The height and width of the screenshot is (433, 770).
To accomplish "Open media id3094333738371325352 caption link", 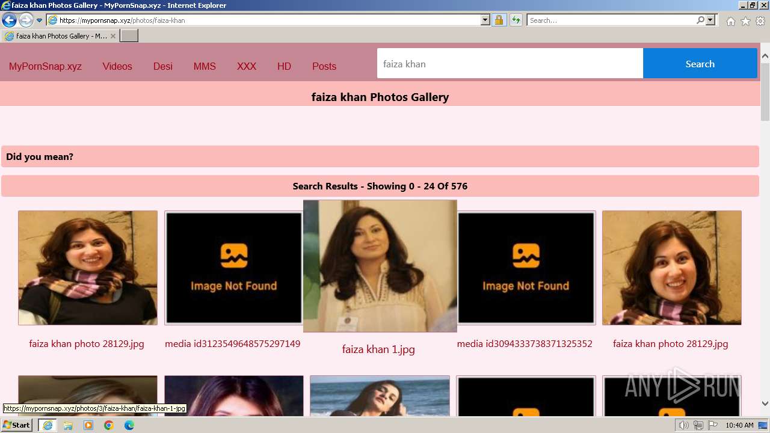I will [525, 344].
